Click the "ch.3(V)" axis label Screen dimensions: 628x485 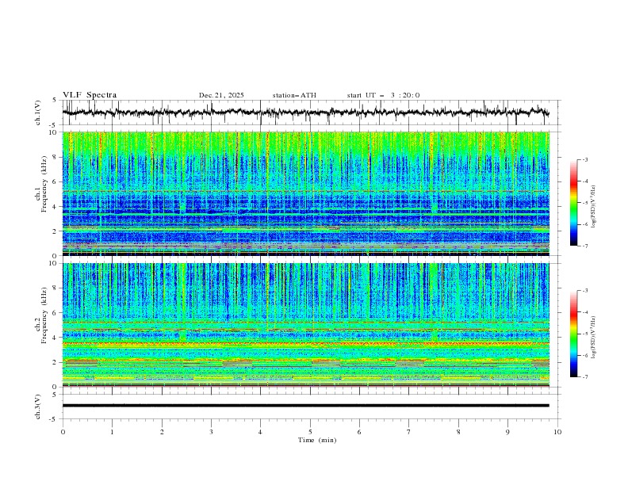[x=38, y=407]
